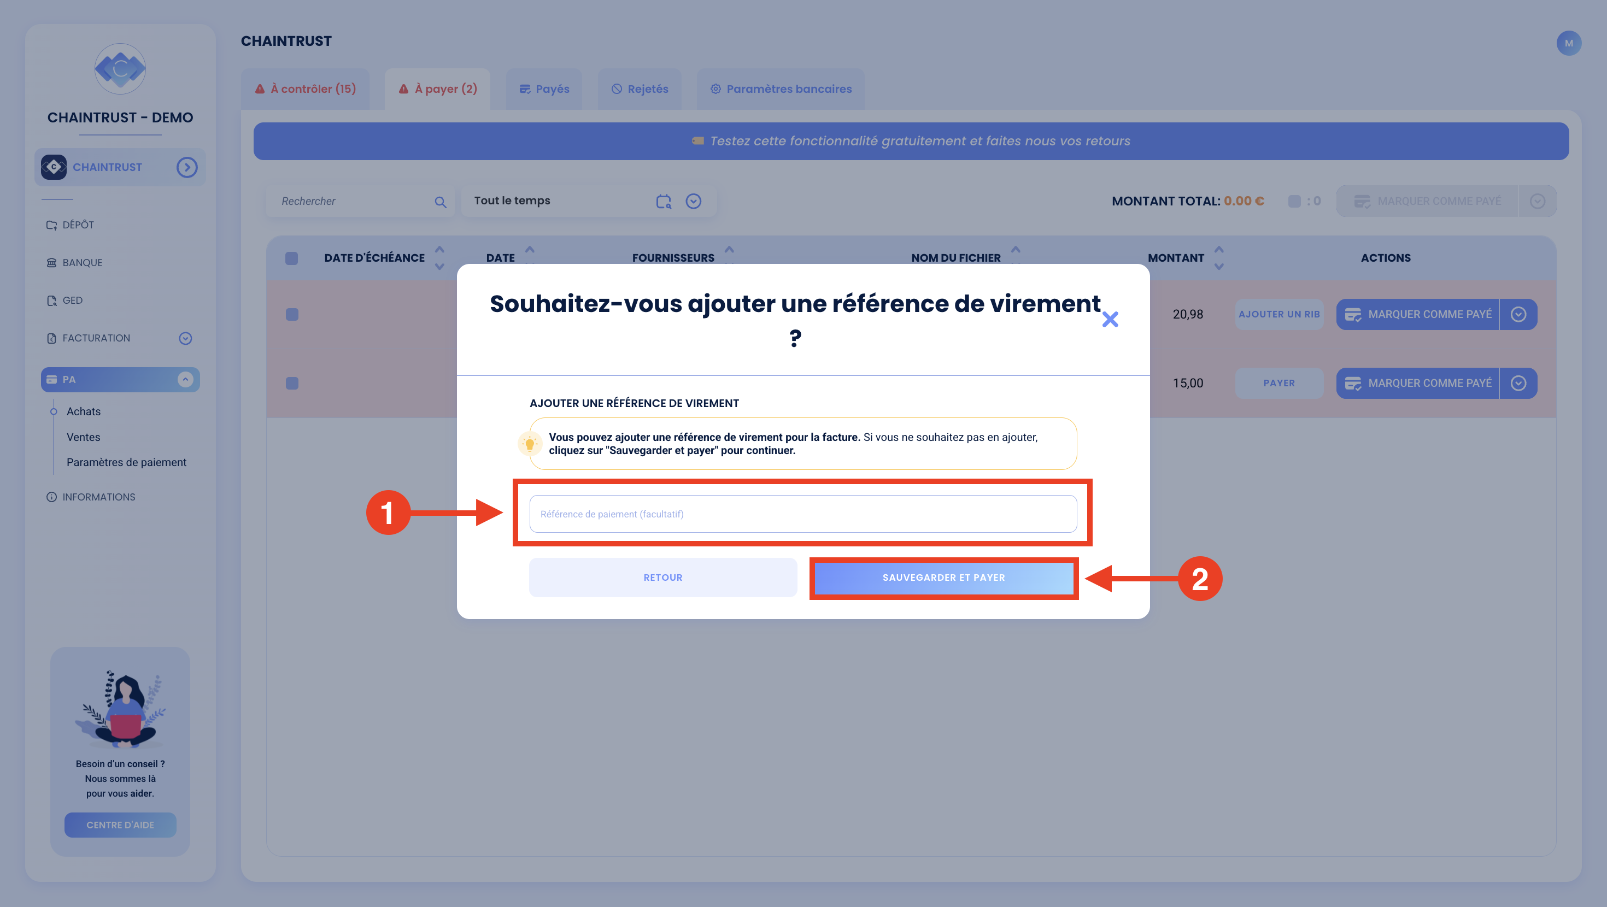Open the Facturation menu
1607x907 pixels.
click(89, 338)
